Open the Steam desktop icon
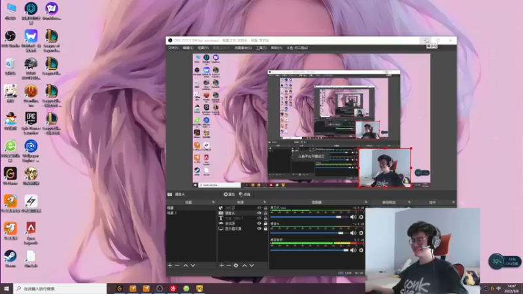The height and width of the screenshot is (294, 523). click(x=10, y=259)
